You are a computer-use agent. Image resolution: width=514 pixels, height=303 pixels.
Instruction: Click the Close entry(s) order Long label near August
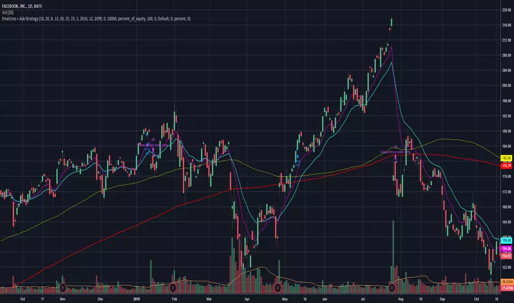[x=395, y=152]
